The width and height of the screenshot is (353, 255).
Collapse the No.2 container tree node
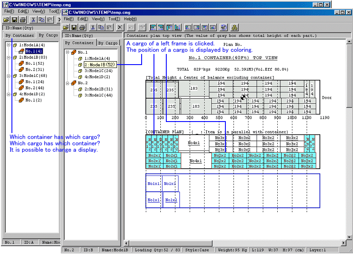(67, 83)
